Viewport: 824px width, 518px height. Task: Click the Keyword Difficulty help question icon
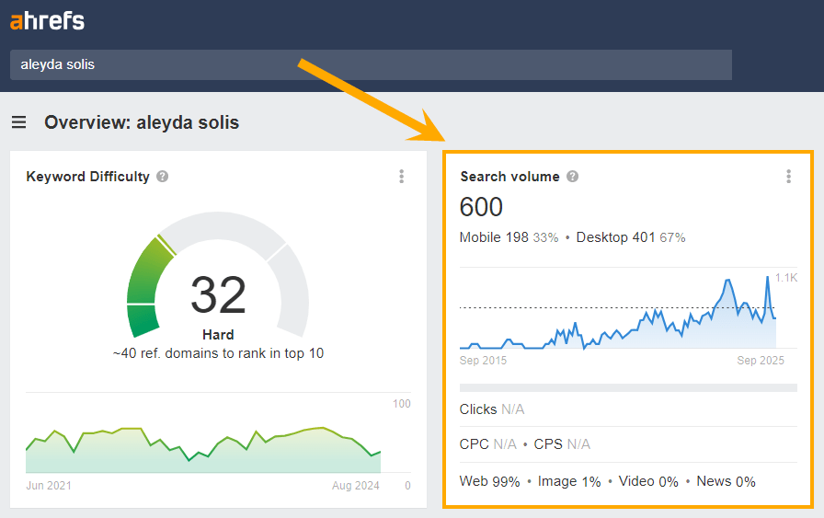[x=163, y=176]
